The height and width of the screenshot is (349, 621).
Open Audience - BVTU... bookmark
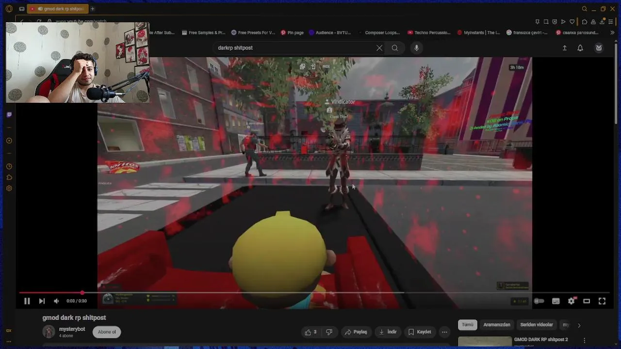pyautogui.click(x=329, y=32)
